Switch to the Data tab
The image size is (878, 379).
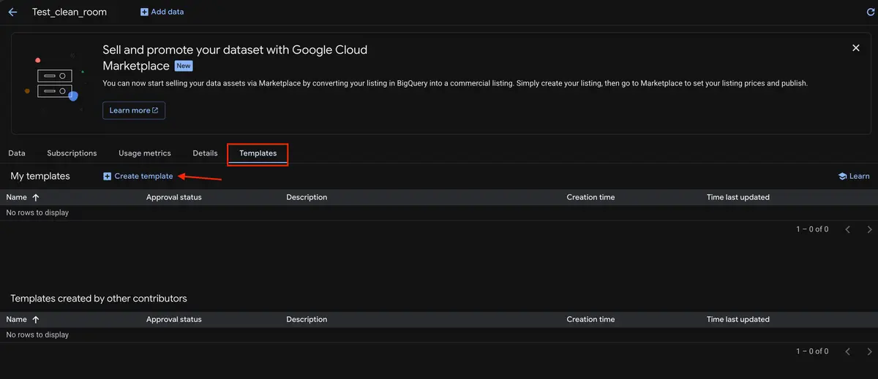pos(17,153)
